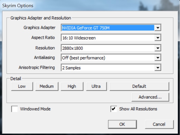Image resolution: width=180 pixels, height=135 pixels.
Task: Select the NVIDIA GeForce GT 750M field
Action: coord(111,28)
